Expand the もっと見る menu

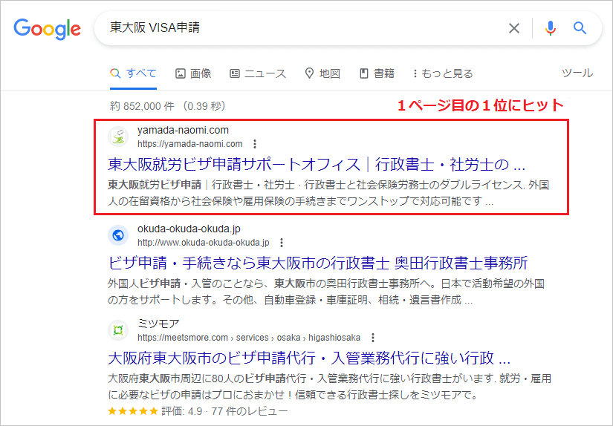pos(443,73)
